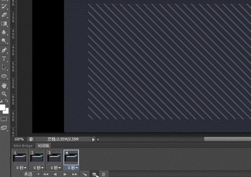Viewport: 251px width, 177px height.
Task: Open frame 1 delay dropdown (0 秒)
Action: 21,168
